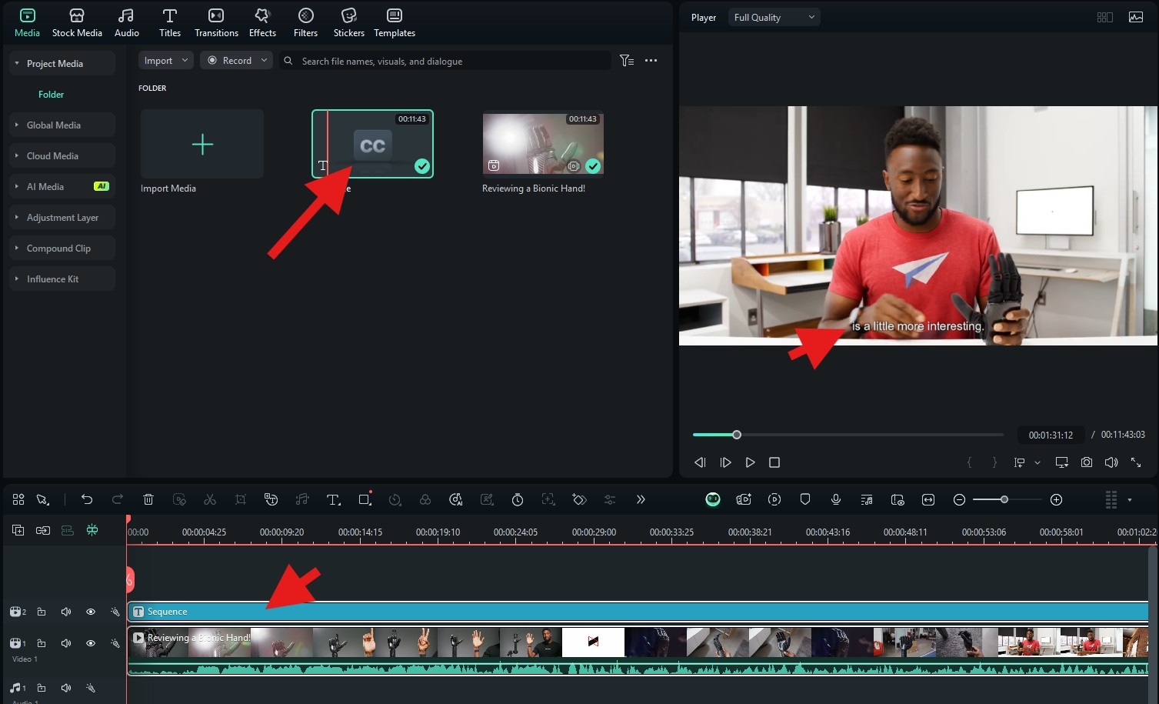Click Zoom to fit timeline icon
This screenshot has width=1159, height=704.
tap(928, 499)
